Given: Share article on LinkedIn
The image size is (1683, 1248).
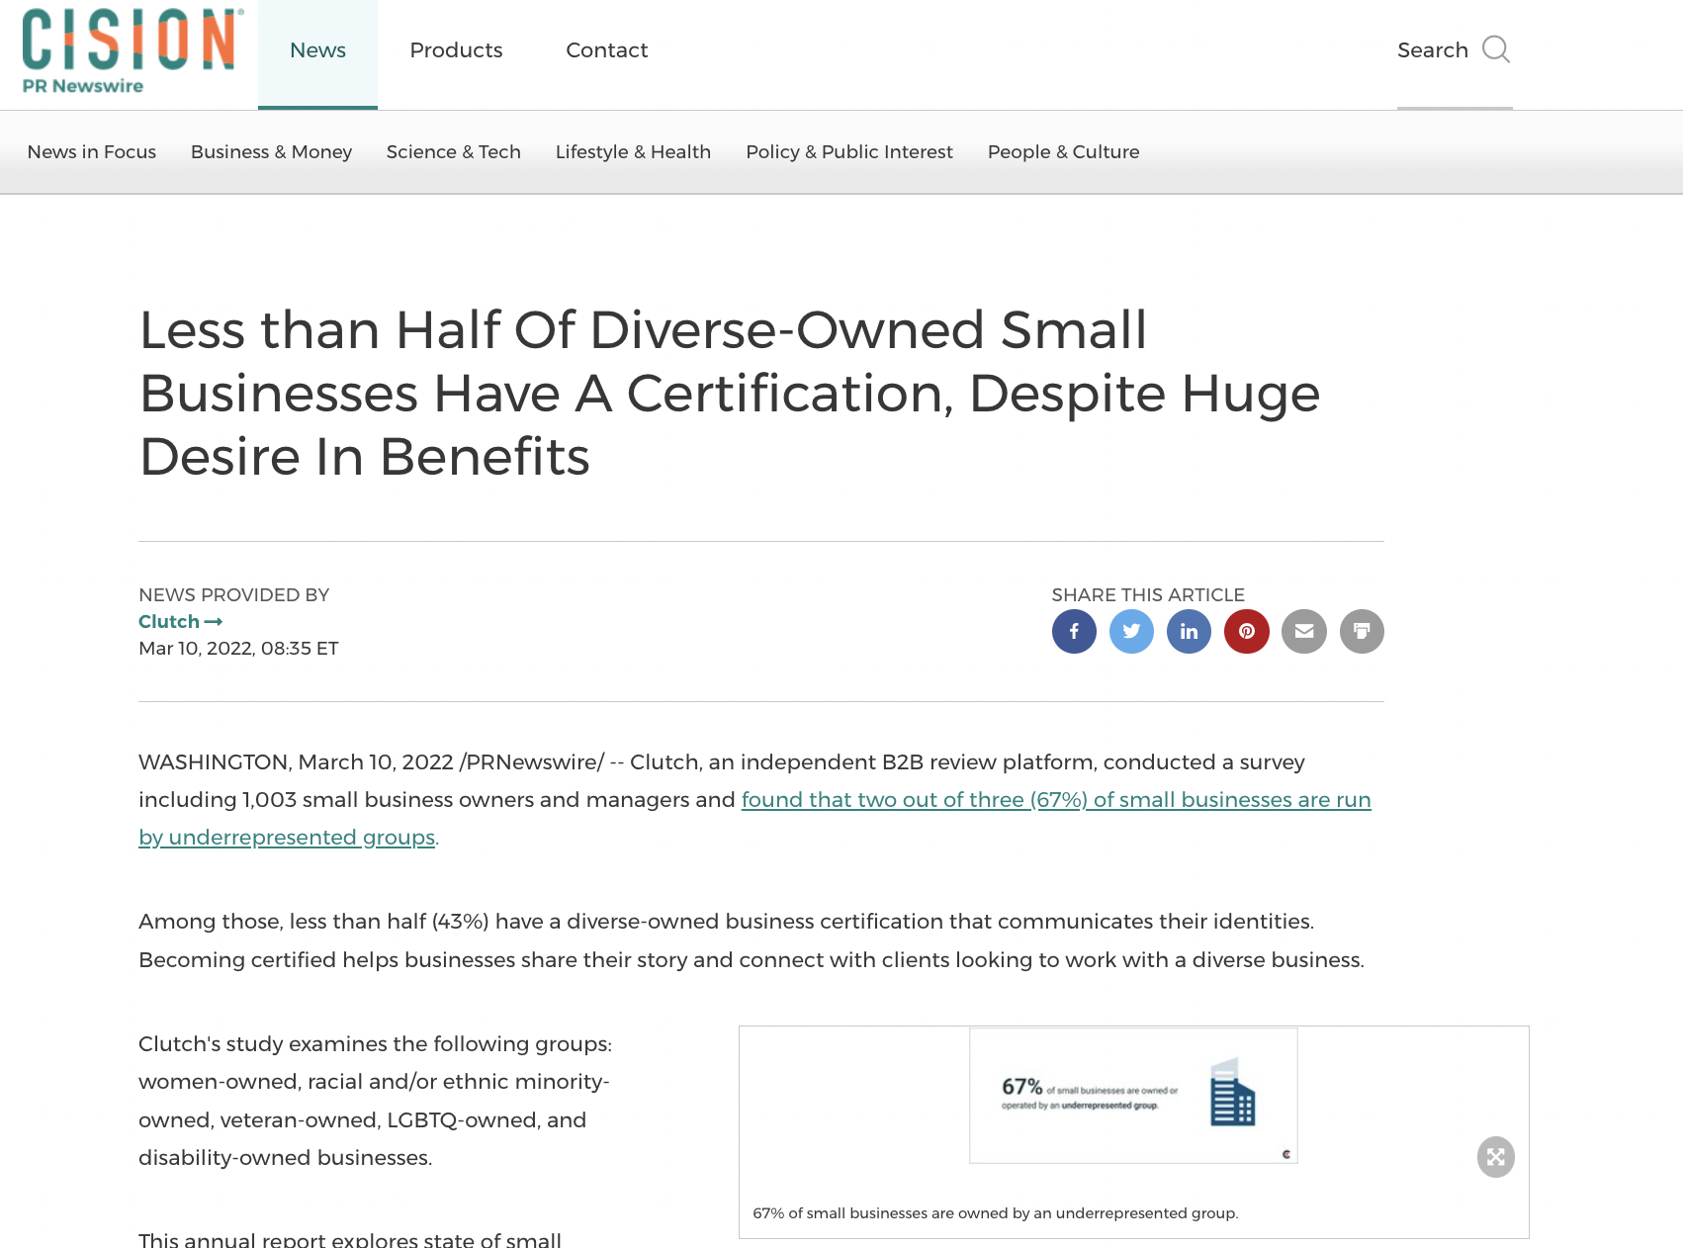Looking at the screenshot, I should coord(1189,631).
